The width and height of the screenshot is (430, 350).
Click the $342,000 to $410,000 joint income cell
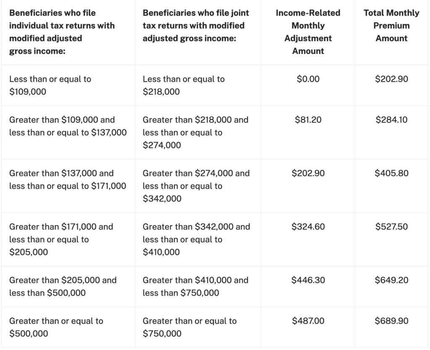pos(196,239)
